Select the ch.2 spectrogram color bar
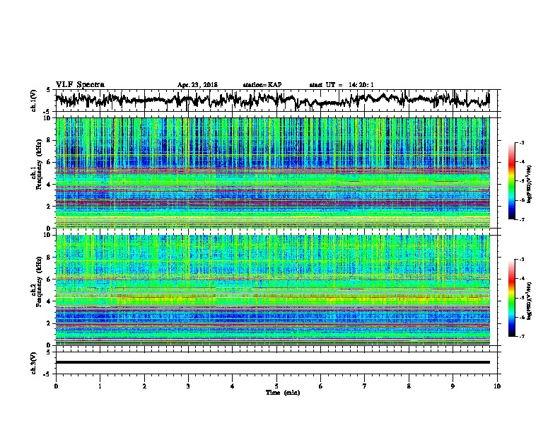The image size is (560, 433). 511,298
